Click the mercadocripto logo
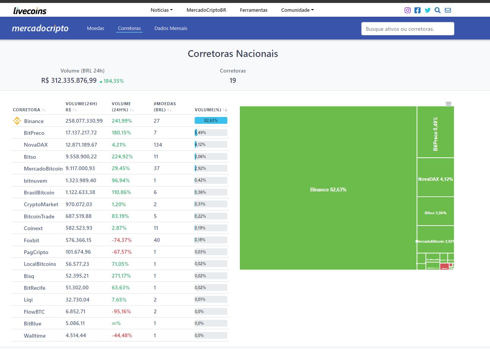Viewport: 490px width, 349px height. (40, 28)
